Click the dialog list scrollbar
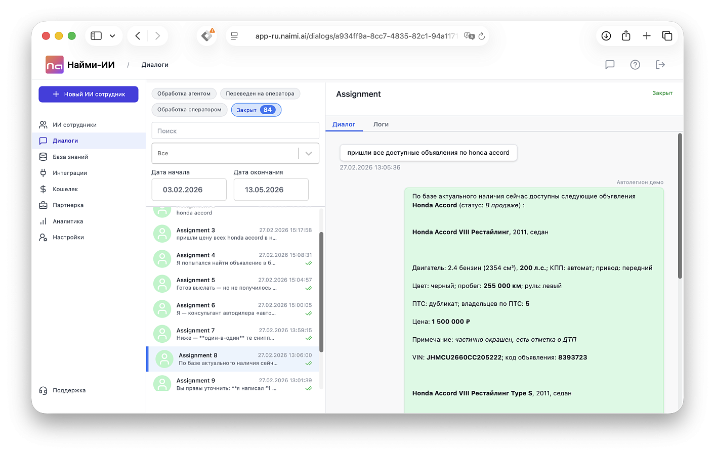715x455 pixels. click(x=321, y=292)
